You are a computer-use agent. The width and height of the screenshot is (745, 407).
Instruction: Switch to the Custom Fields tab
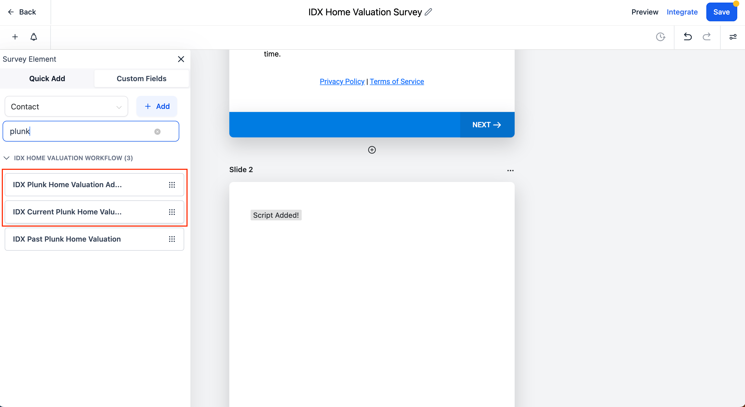coord(141,79)
